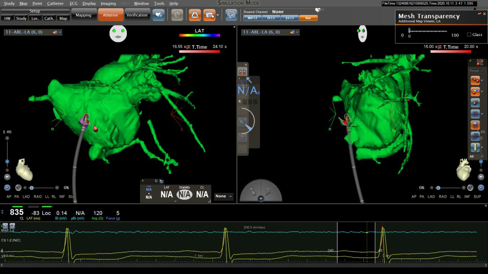488x274 pixels.
Task: Click the camera snapshot icon in the toolbar
Action: coord(209,15)
